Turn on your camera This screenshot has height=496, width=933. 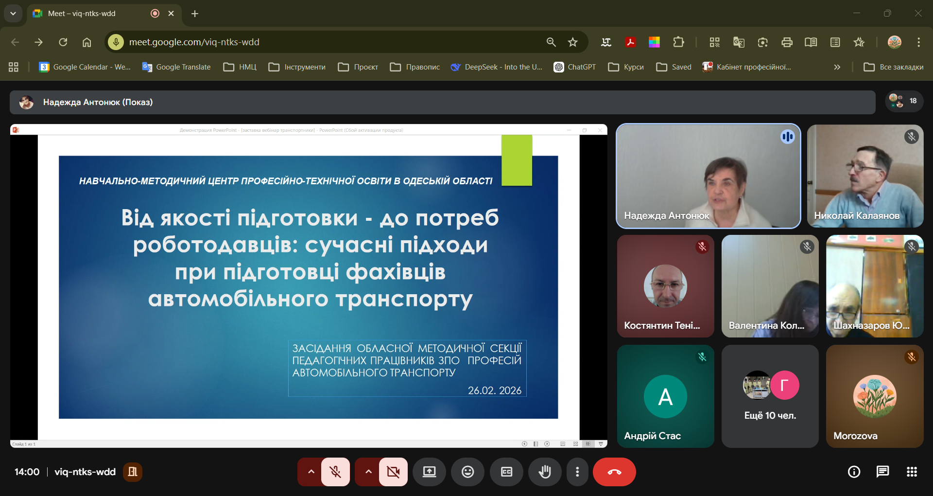(x=393, y=472)
